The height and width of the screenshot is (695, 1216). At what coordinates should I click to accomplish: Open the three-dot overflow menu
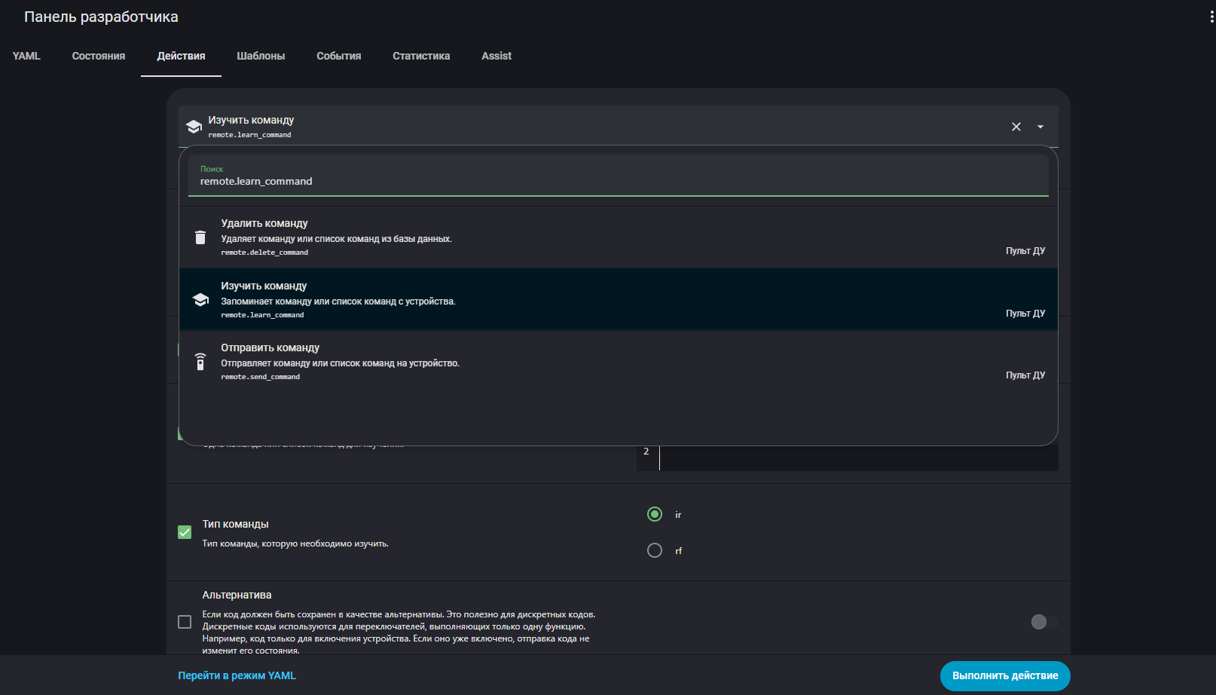pos(1211,17)
